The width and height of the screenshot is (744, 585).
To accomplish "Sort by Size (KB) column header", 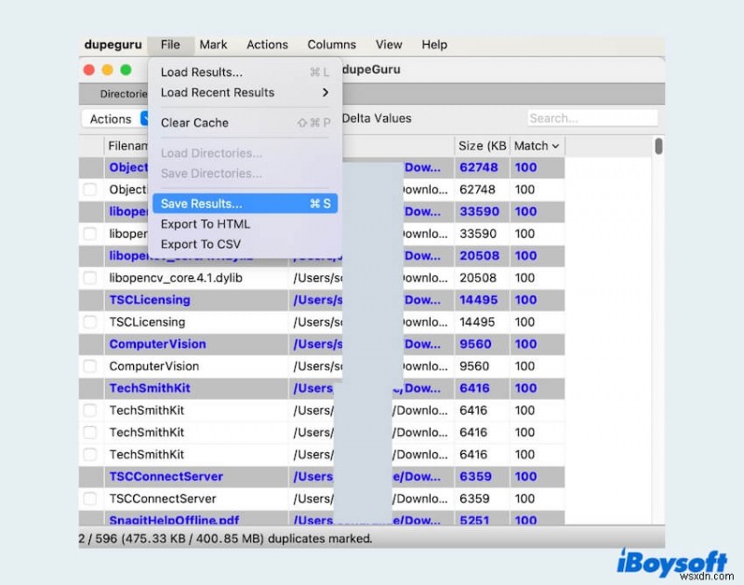I will coord(482,146).
